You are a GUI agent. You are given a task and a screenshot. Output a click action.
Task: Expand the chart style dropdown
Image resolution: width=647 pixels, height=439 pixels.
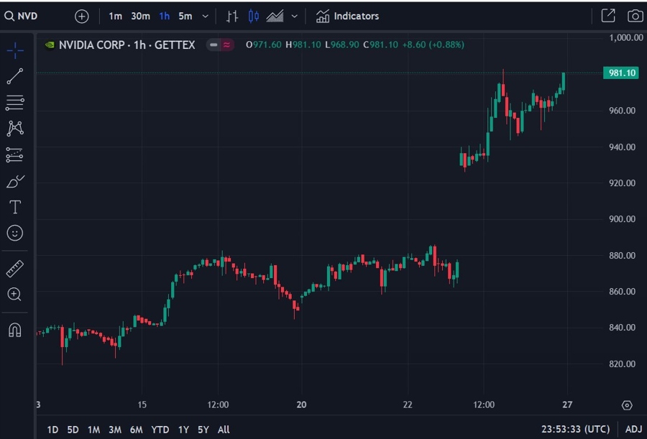point(294,17)
